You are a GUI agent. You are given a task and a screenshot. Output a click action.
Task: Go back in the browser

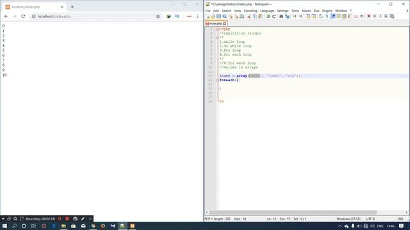6,16
